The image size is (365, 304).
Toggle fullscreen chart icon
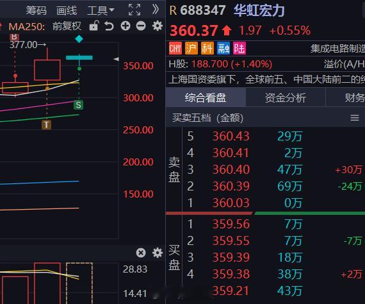134,10
